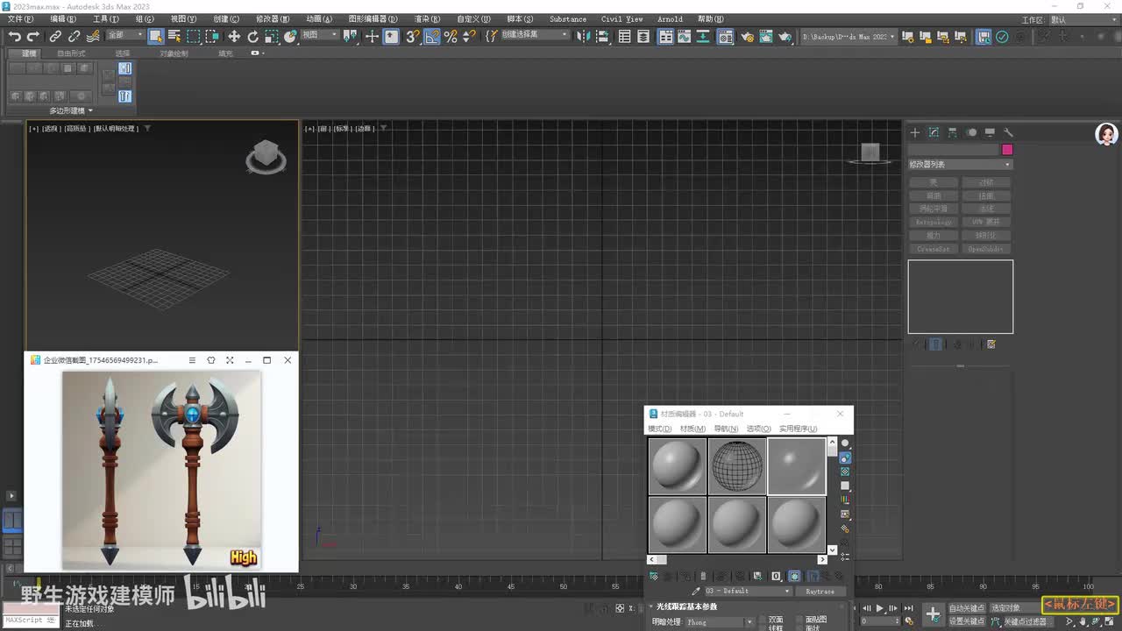Activate the Select and Link tool
This screenshot has width=1122, height=631.
[55, 36]
